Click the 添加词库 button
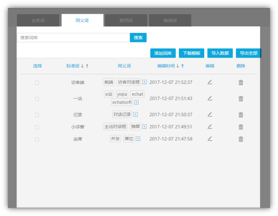The width and height of the screenshot is (278, 216). pos(163,53)
